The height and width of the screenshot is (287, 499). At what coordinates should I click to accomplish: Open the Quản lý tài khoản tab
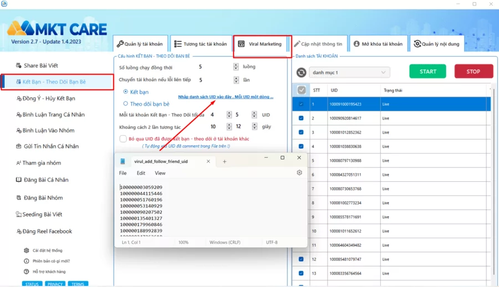click(140, 44)
